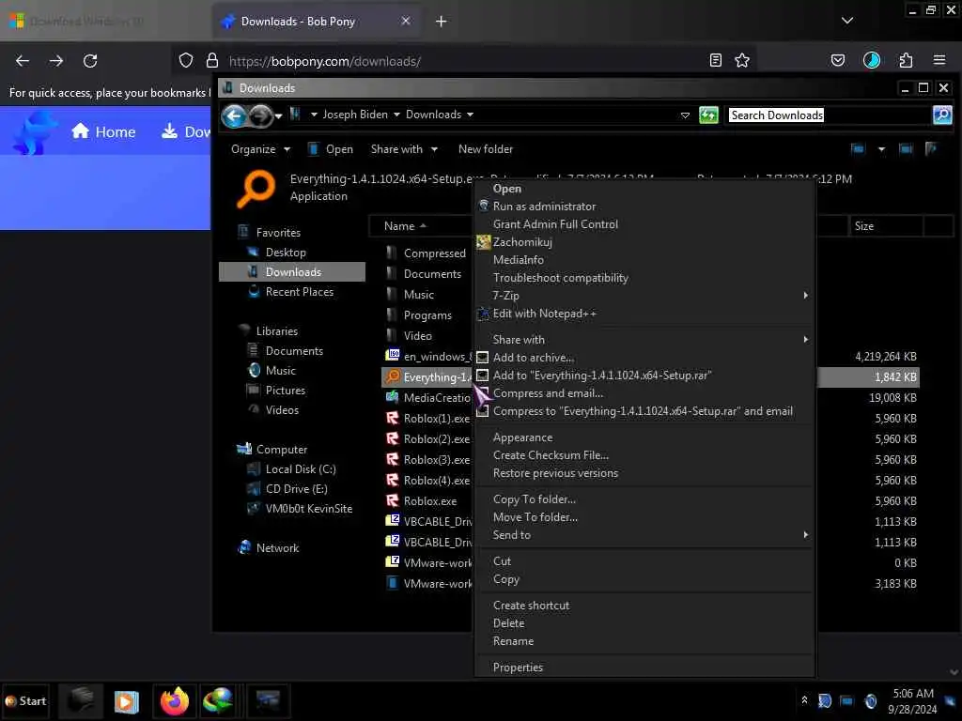Click the Internet Download Manager taskbar icon
Screen dimensions: 962x721
pyautogui.click(x=218, y=701)
